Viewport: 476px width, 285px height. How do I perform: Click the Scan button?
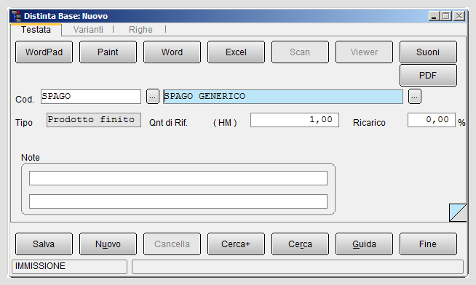point(301,52)
